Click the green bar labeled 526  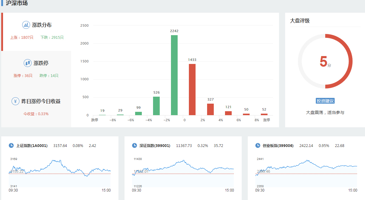[x=156, y=106]
